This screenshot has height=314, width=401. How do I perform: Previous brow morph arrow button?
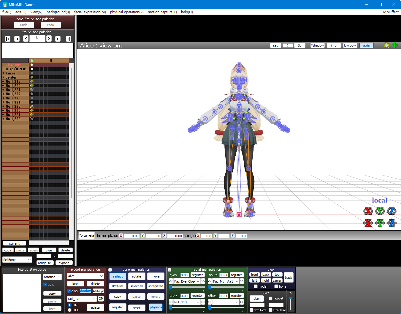coord(171,302)
